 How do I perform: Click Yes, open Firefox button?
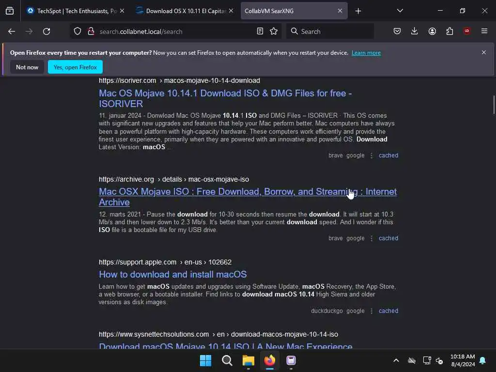pos(75,67)
